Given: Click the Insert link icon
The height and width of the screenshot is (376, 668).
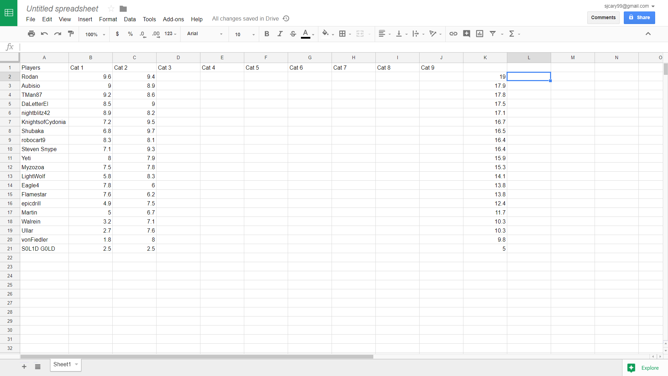Looking at the screenshot, I should click(x=453, y=34).
